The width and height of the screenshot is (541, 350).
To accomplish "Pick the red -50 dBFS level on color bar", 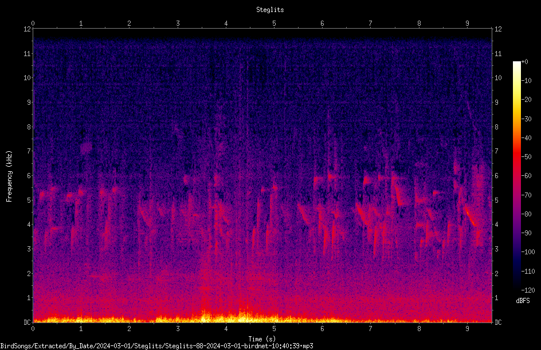I will (516, 156).
